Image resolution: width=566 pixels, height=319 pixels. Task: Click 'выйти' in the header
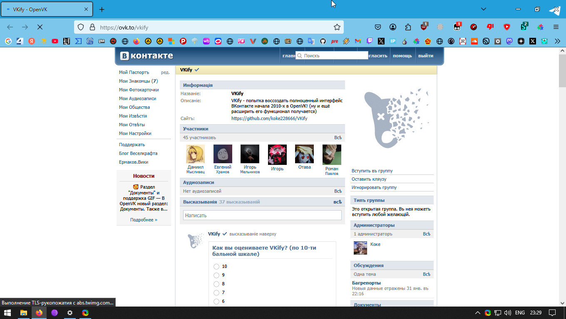coord(426,56)
